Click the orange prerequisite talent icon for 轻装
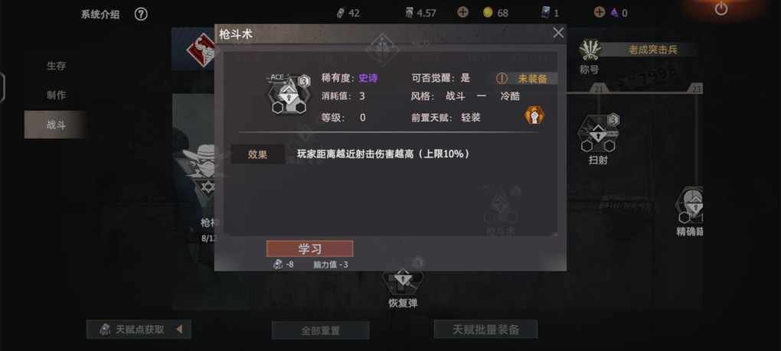The image size is (781, 351). [534, 115]
